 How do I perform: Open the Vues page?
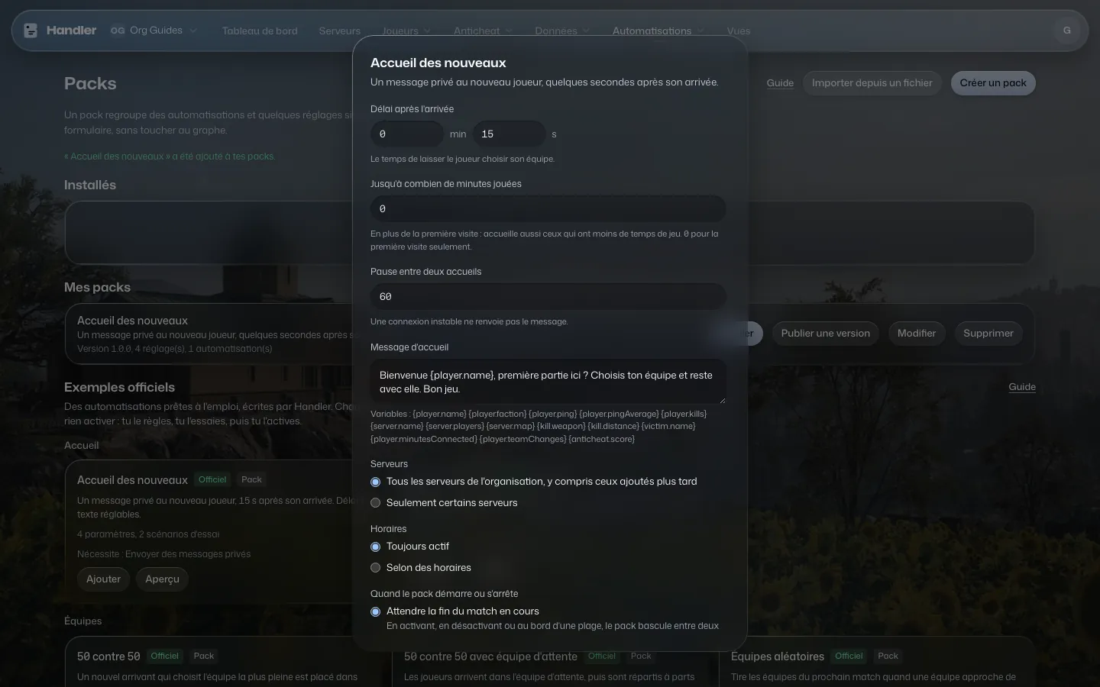click(x=739, y=31)
